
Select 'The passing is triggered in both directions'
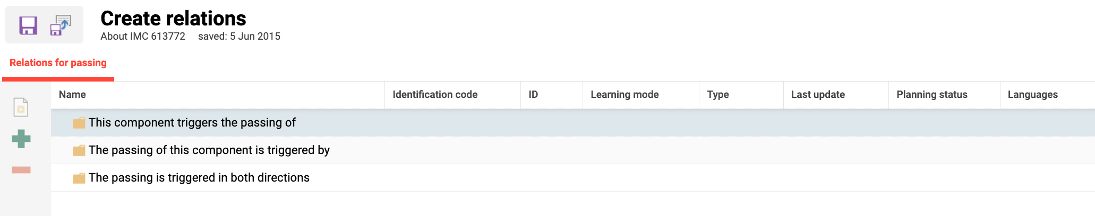click(199, 178)
